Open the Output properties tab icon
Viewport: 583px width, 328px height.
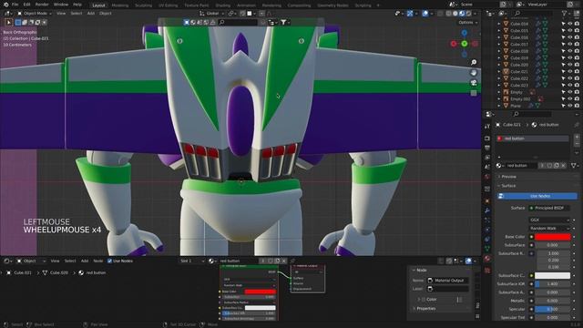[x=487, y=148]
